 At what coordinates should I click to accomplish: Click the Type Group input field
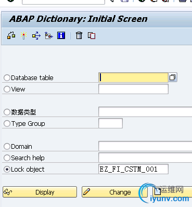click(x=110, y=123)
